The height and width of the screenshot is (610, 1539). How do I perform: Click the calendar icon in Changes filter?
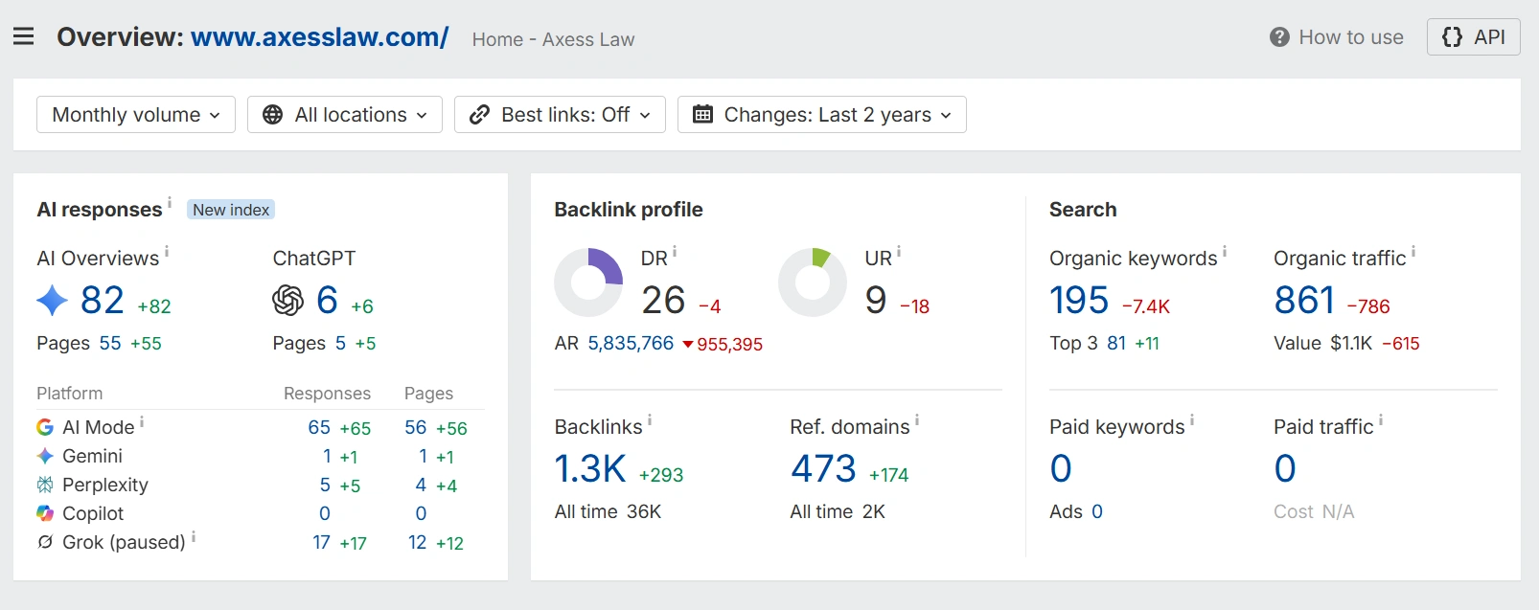coord(702,115)
